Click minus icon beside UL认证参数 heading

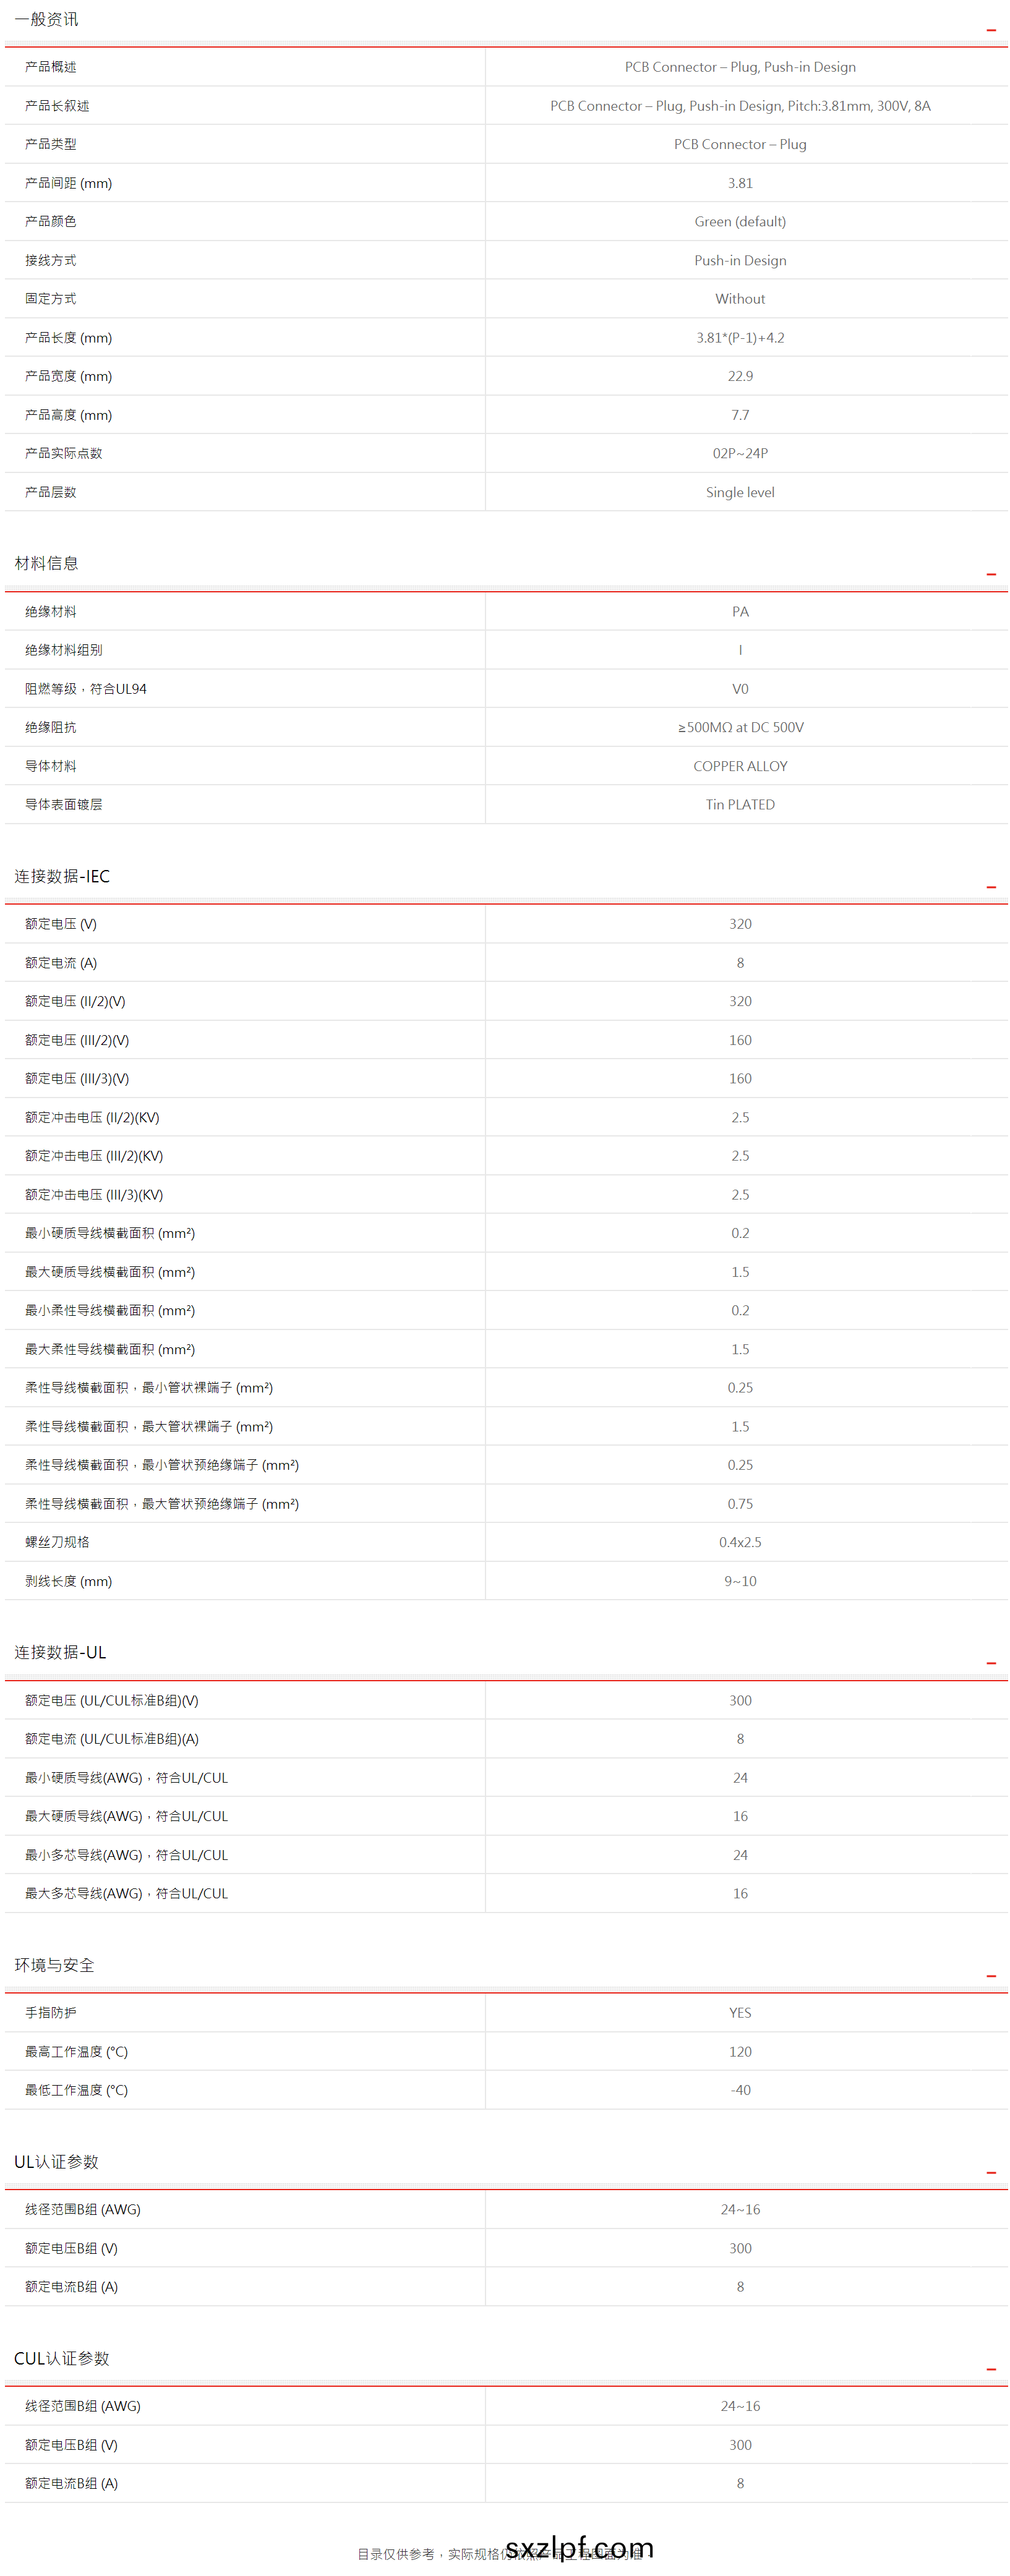[x=990, y=2172]
